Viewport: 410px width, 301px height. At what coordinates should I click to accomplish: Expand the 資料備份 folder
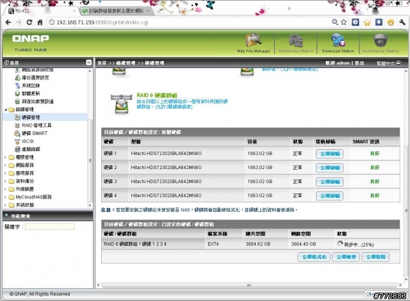tap(6, 181)
